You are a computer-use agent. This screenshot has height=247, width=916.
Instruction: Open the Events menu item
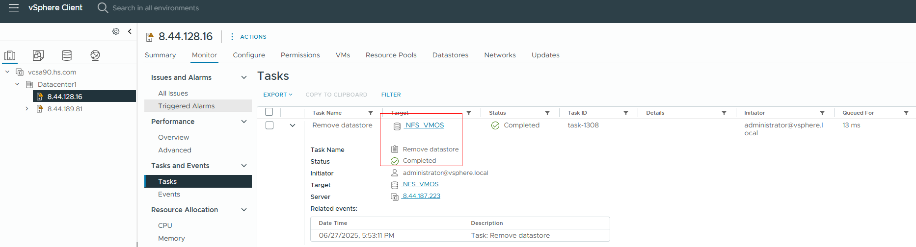click(169, 194)
